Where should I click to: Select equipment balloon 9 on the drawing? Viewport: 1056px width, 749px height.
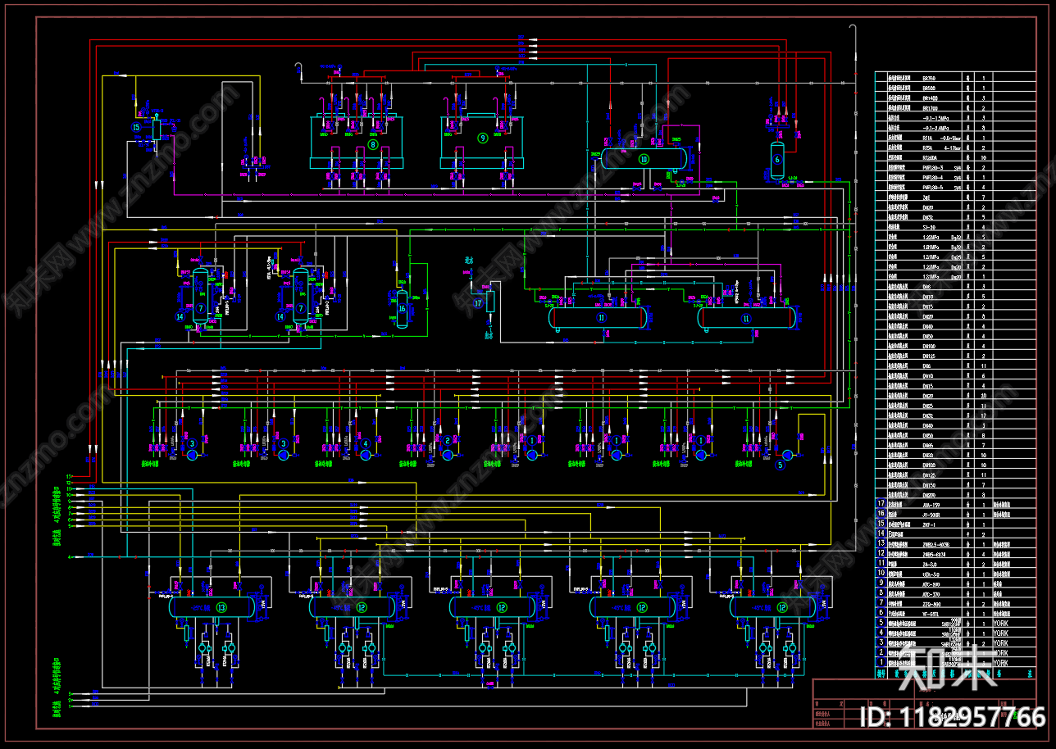pos(483,138)
